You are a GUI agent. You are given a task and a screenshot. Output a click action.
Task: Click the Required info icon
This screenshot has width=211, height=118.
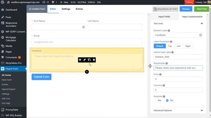tap(164, 96)
